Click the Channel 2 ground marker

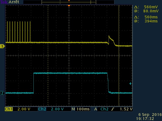2,93
